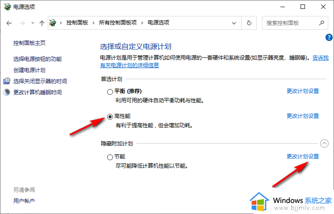Click 选择电源按钮的功能 link

pos(38,59)
